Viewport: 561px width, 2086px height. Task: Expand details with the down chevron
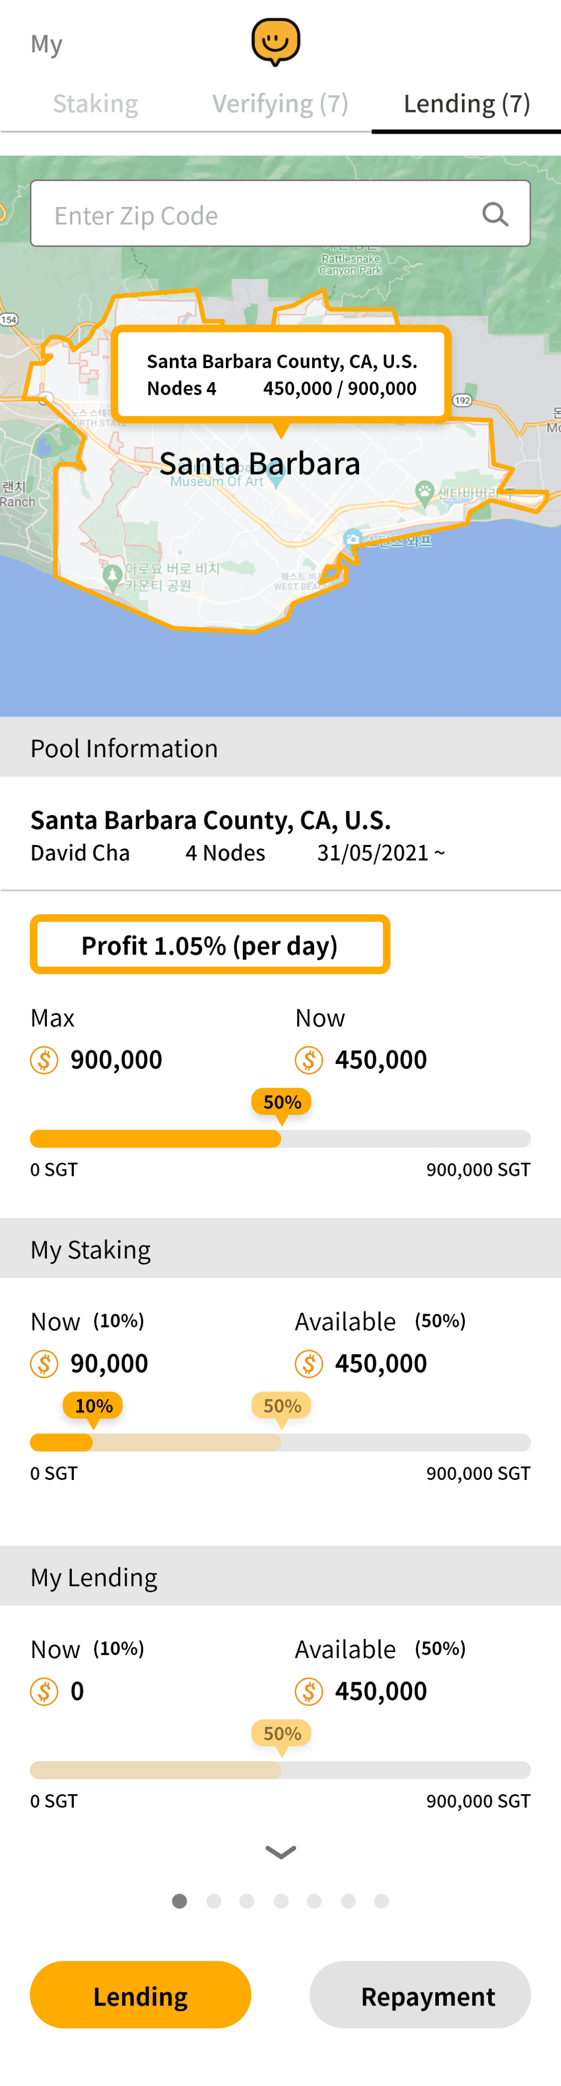point(281,1852)
